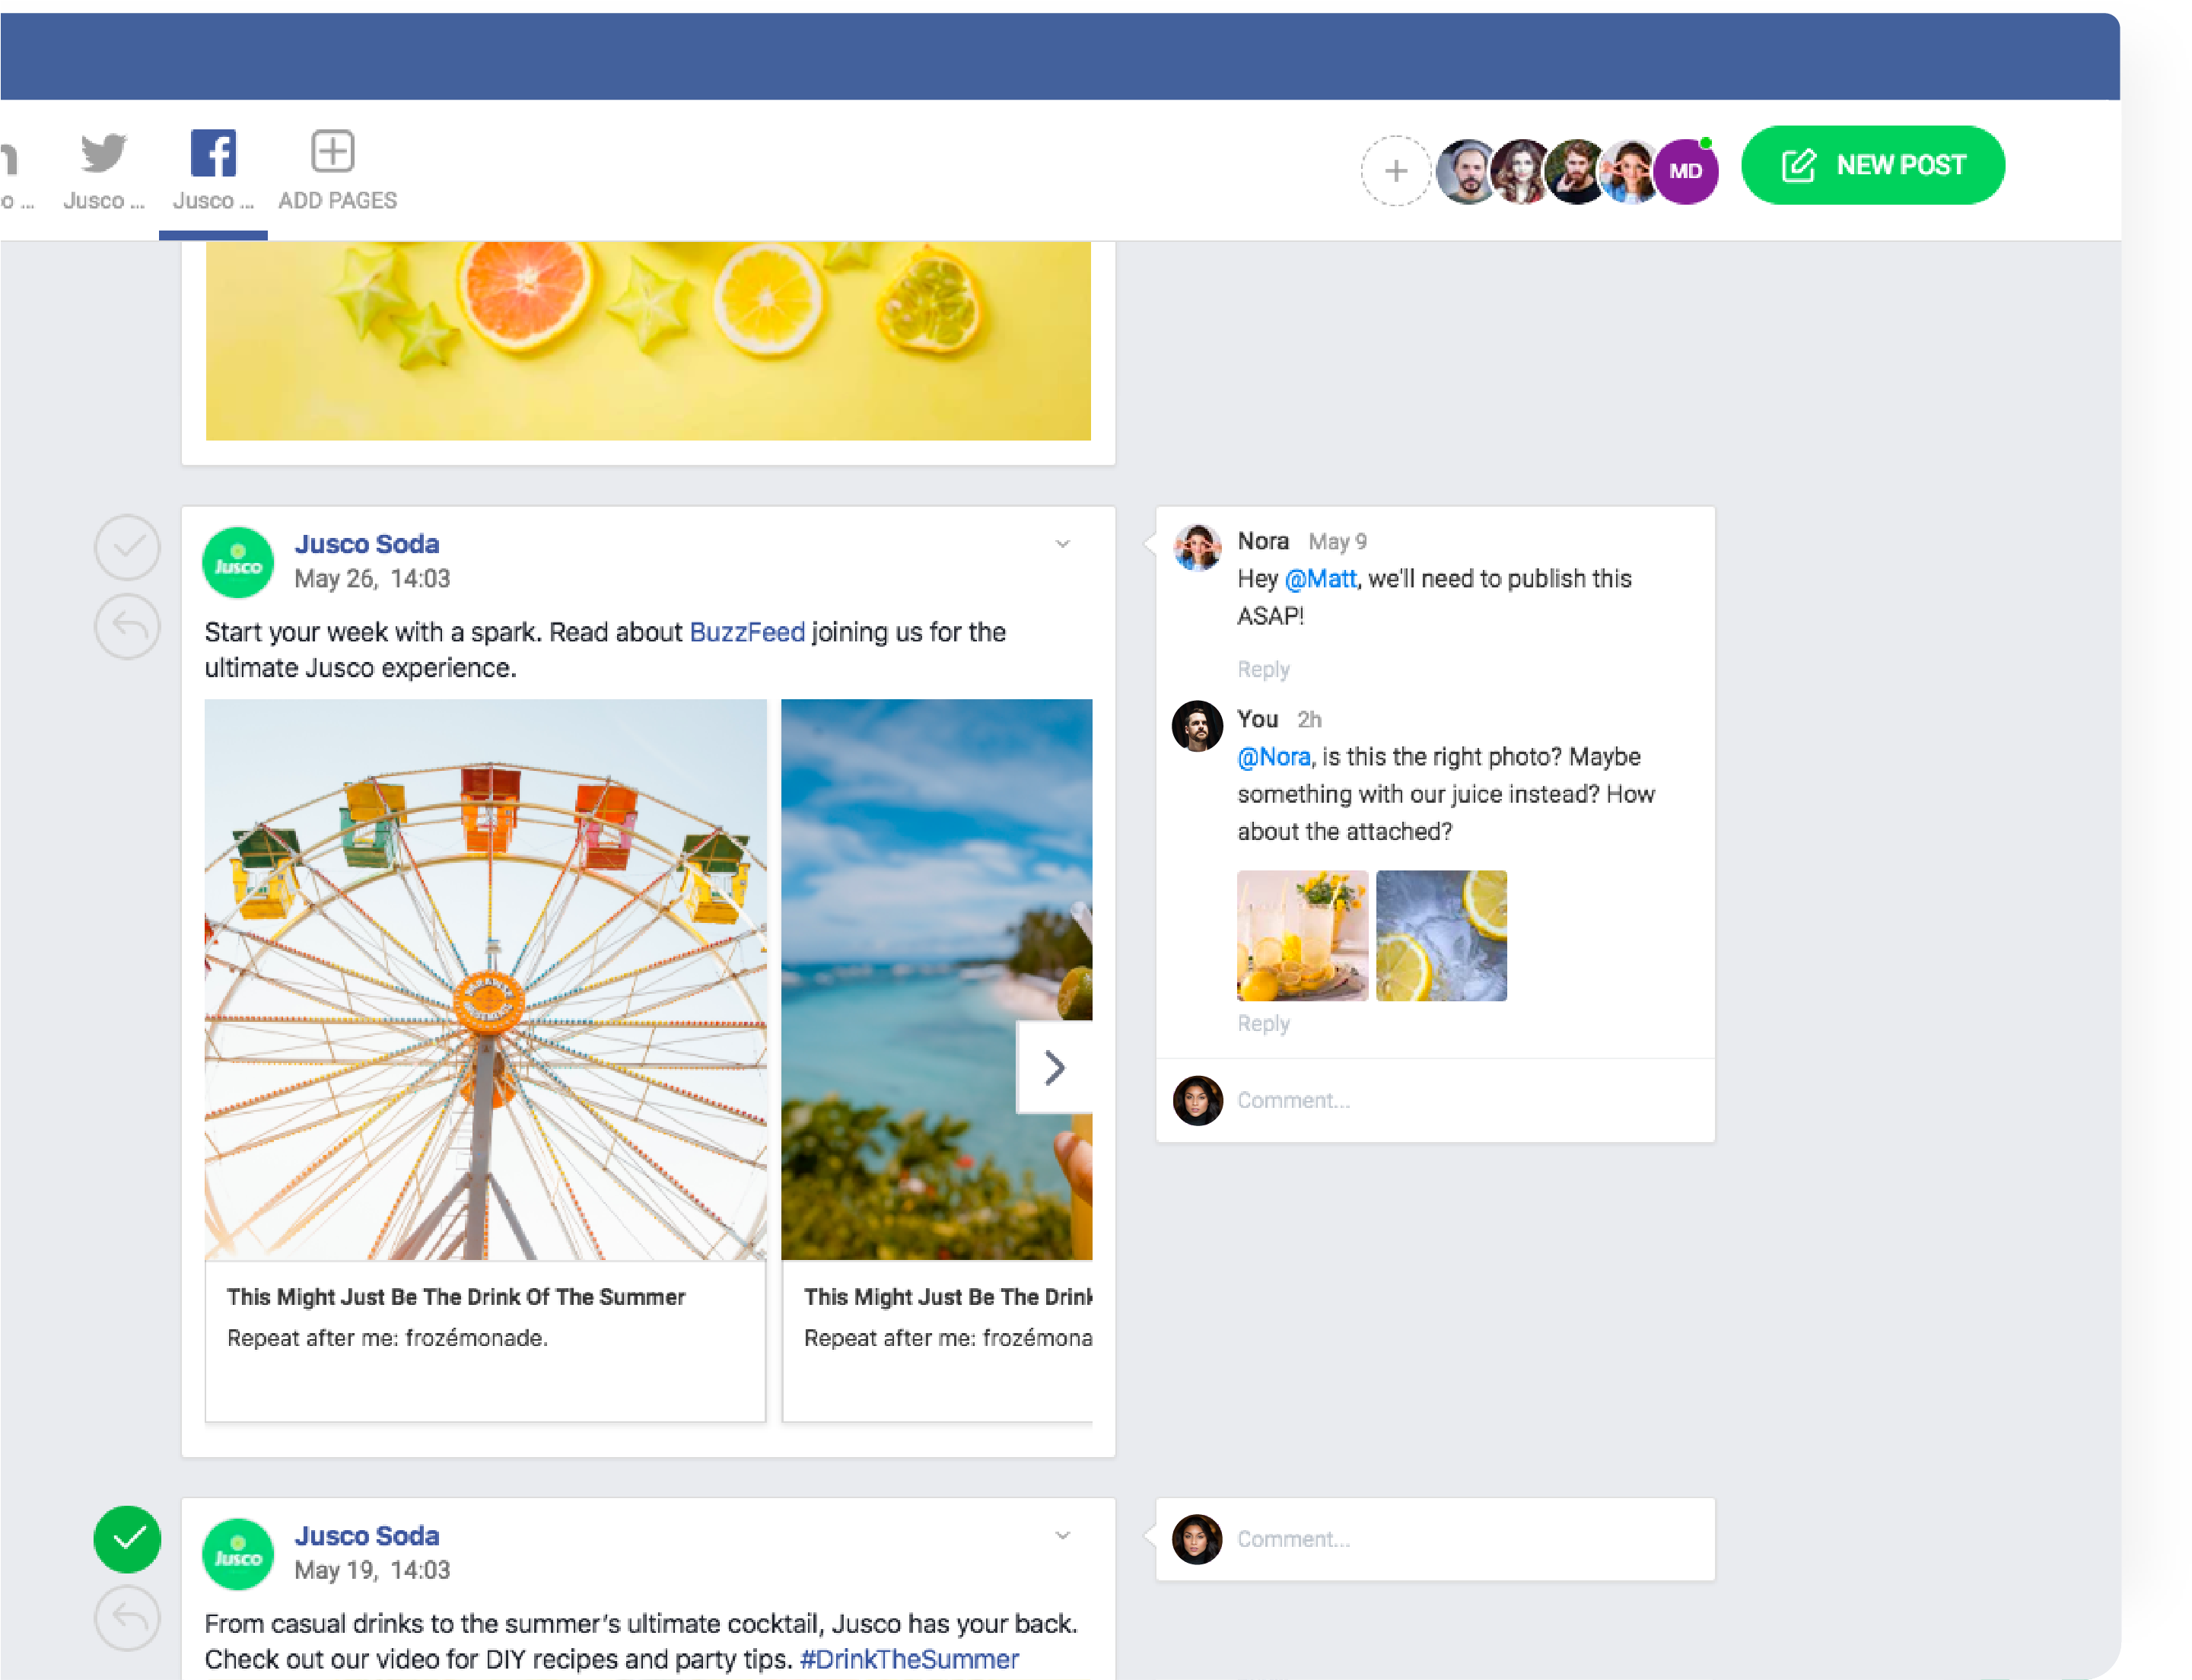This screenshot has height=1680, width=2192.
Task: Approve the May 26 post with the checkmark
Action: [127, 547]
